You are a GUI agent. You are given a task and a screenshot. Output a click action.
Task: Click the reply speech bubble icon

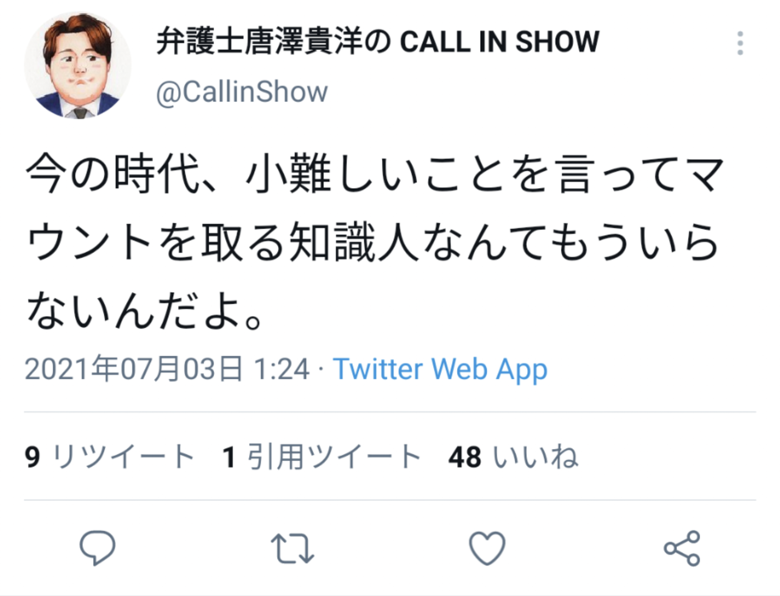point(97,548)
